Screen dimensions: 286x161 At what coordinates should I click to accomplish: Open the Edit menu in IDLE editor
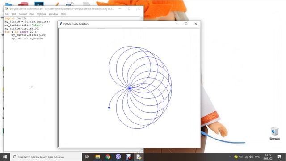click(14, 14)
